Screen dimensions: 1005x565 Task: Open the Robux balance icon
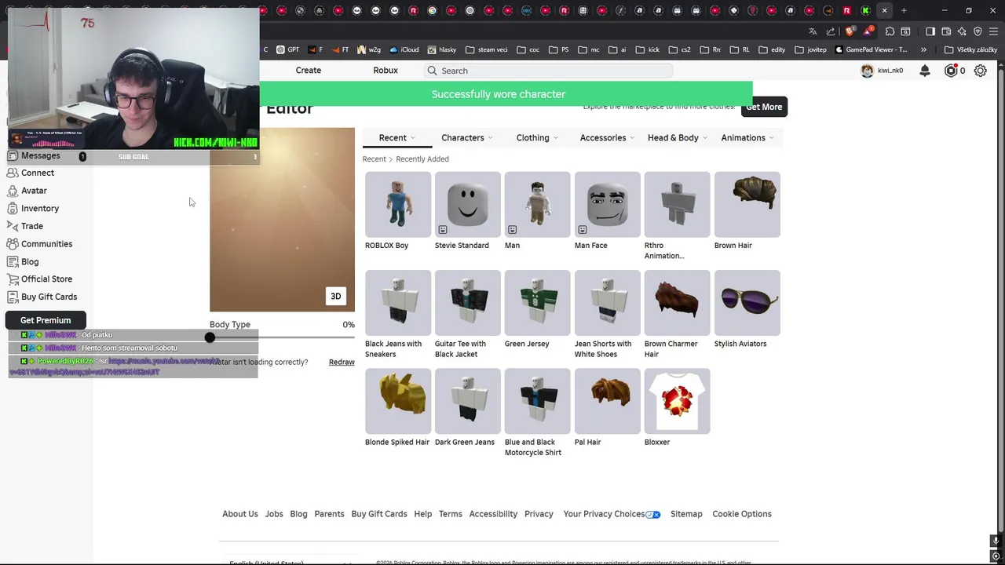[x=951, y=71]
